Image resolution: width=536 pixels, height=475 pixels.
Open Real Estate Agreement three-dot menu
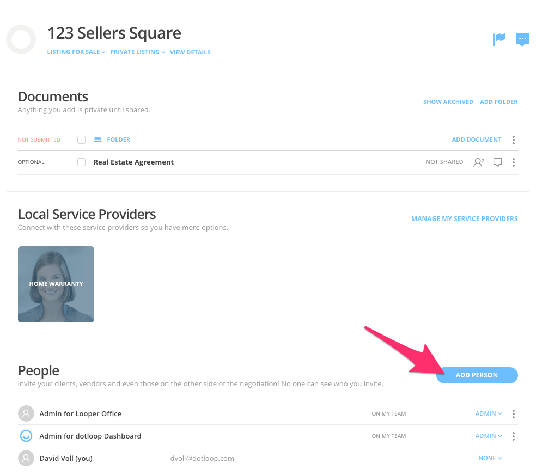514,162
